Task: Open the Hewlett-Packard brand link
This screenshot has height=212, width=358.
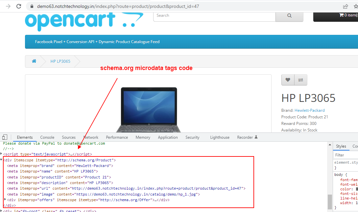Action: (x=309, y=110)
